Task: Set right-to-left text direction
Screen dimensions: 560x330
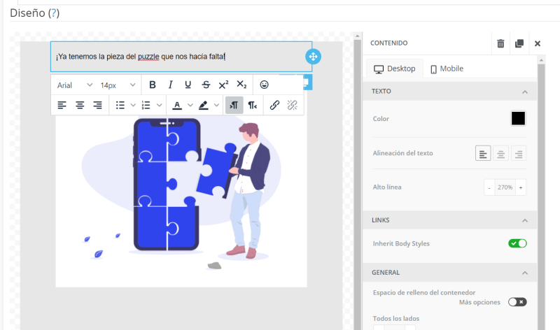Action: (x=253, y=106)
